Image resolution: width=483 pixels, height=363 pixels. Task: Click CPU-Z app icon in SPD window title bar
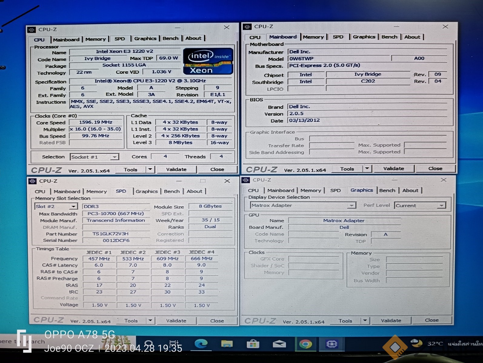point(32,181)
